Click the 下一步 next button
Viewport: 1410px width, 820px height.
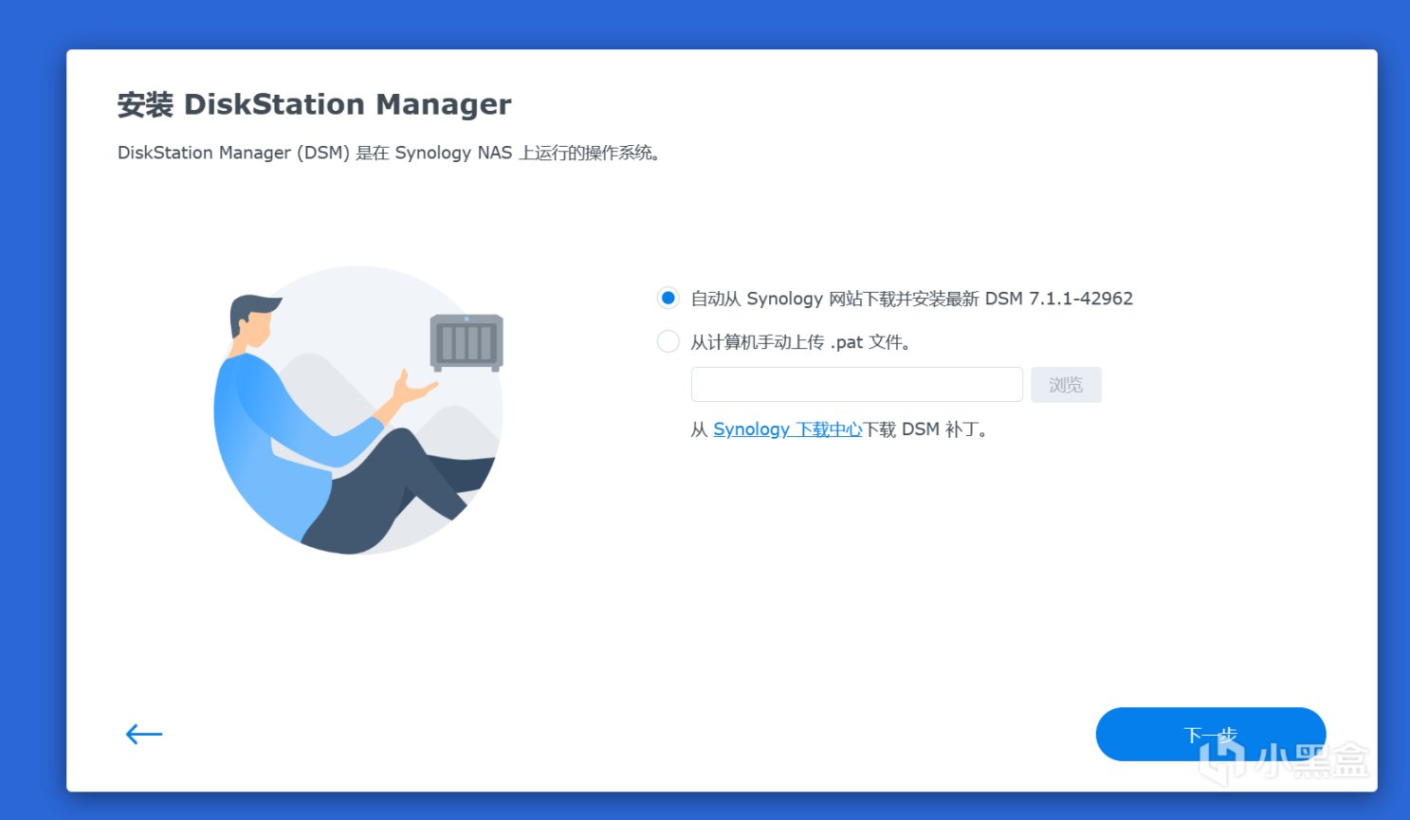(1211, 735)
